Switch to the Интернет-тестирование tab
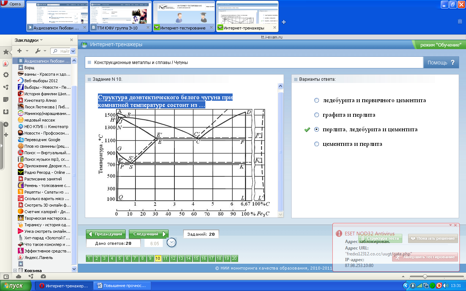 pos(184,17)
